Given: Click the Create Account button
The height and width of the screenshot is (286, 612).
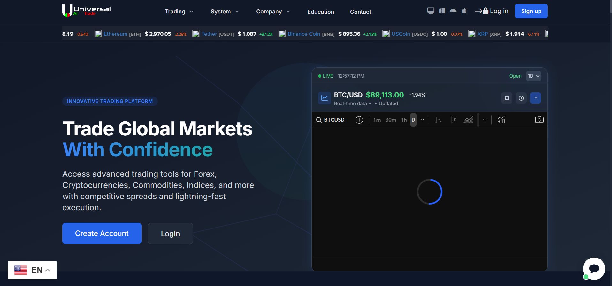Looking at the screenshot, I should tap(102, 234).
